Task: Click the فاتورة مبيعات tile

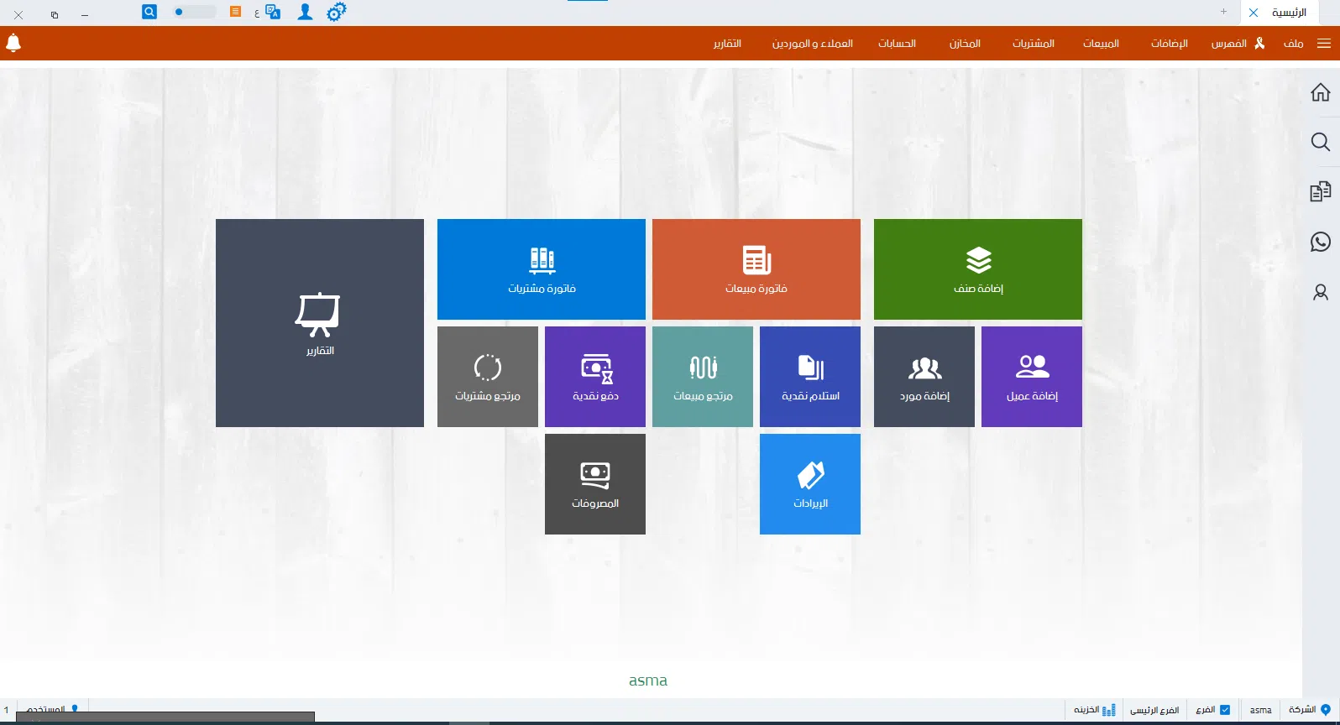Action: coord(756,269)
